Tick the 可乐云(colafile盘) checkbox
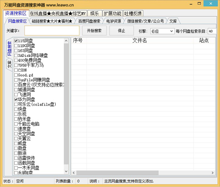Image resolution: width=220 pixels, height=187 pixels. [16, 104]
